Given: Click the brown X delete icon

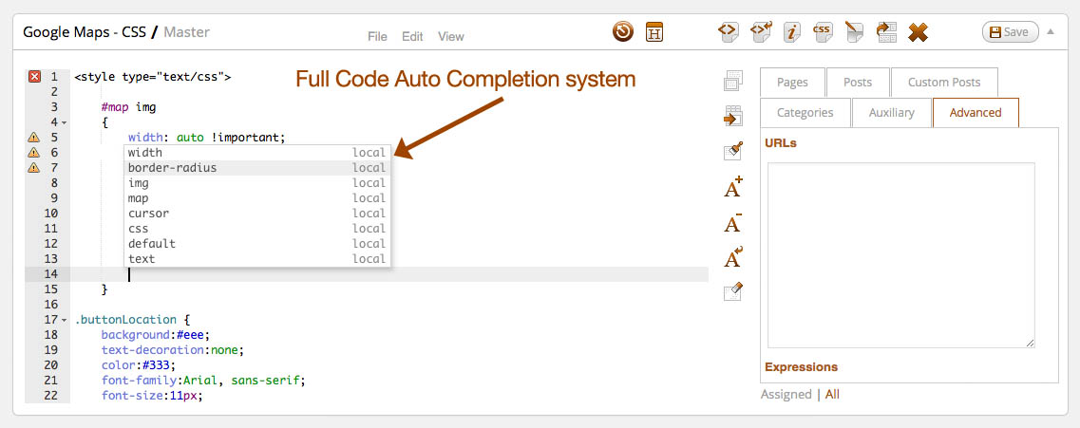Looking at the screenshot, I should tap(918, 31).
